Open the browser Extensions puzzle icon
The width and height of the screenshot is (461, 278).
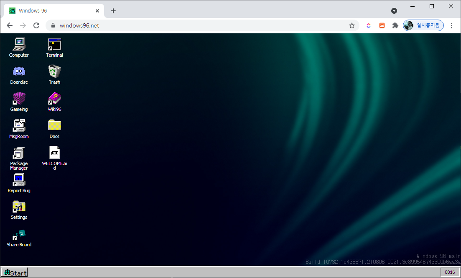click(395, 25)
